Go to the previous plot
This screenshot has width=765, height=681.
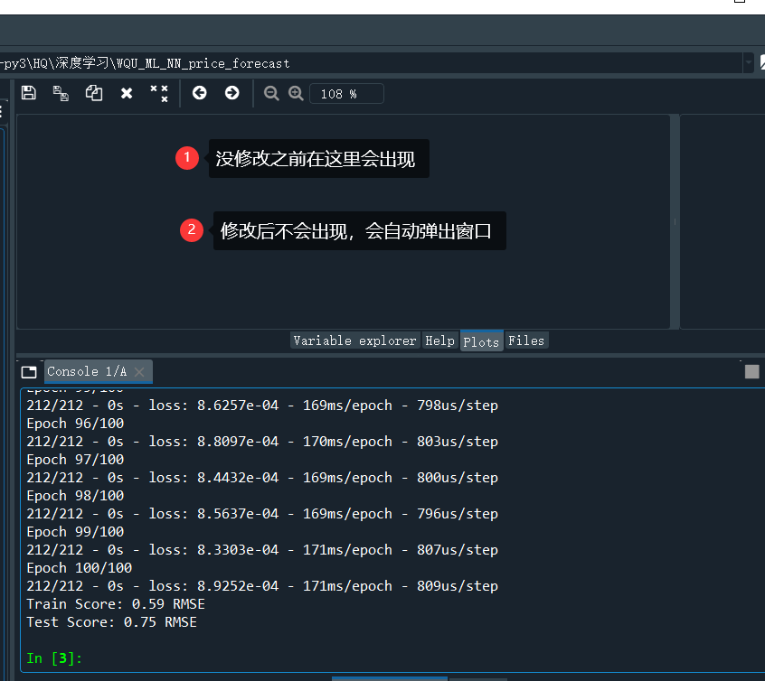pos(200,92)
